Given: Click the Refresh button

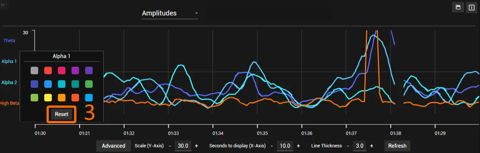Looking at the screenshot, I should tap(397, 146).
